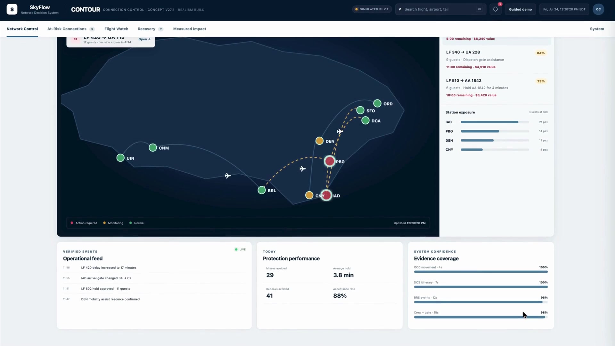Select the CNY monitoring node

(x=309, y=195)
